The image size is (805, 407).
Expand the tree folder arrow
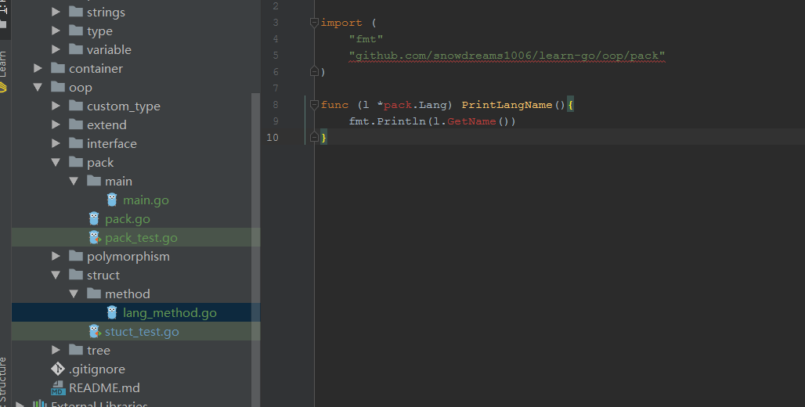56,350
